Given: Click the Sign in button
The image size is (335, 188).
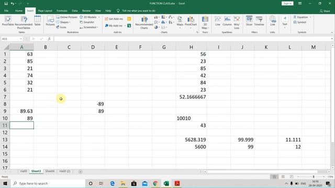Looking at the screenshot, I should pyautogui.click(x=287, y=4).
